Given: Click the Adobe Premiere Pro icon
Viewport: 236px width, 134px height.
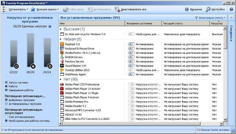Looking at the screenshot, I should coord(62,102).
